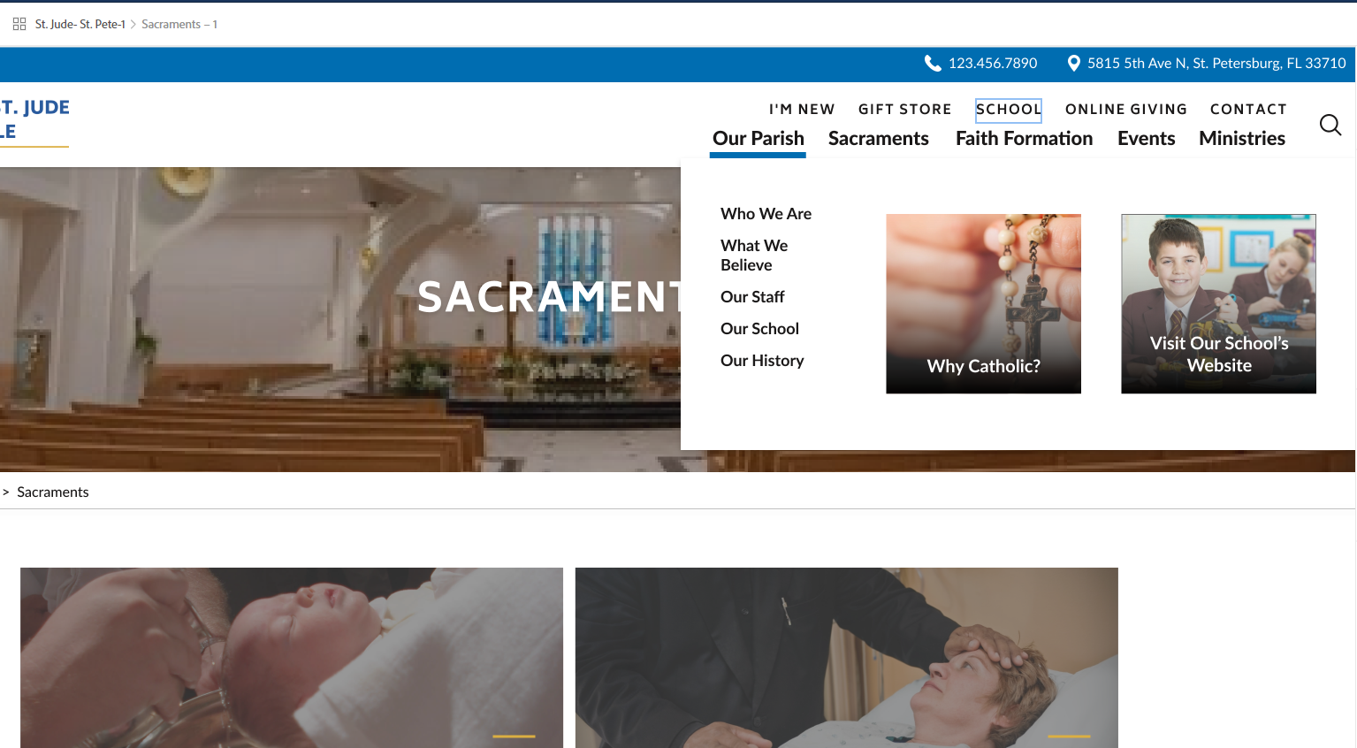Viewport: 1357px width, 748px height.
Task: Expand the Sacraments navigation menu
Action: (x=879, y=138)
